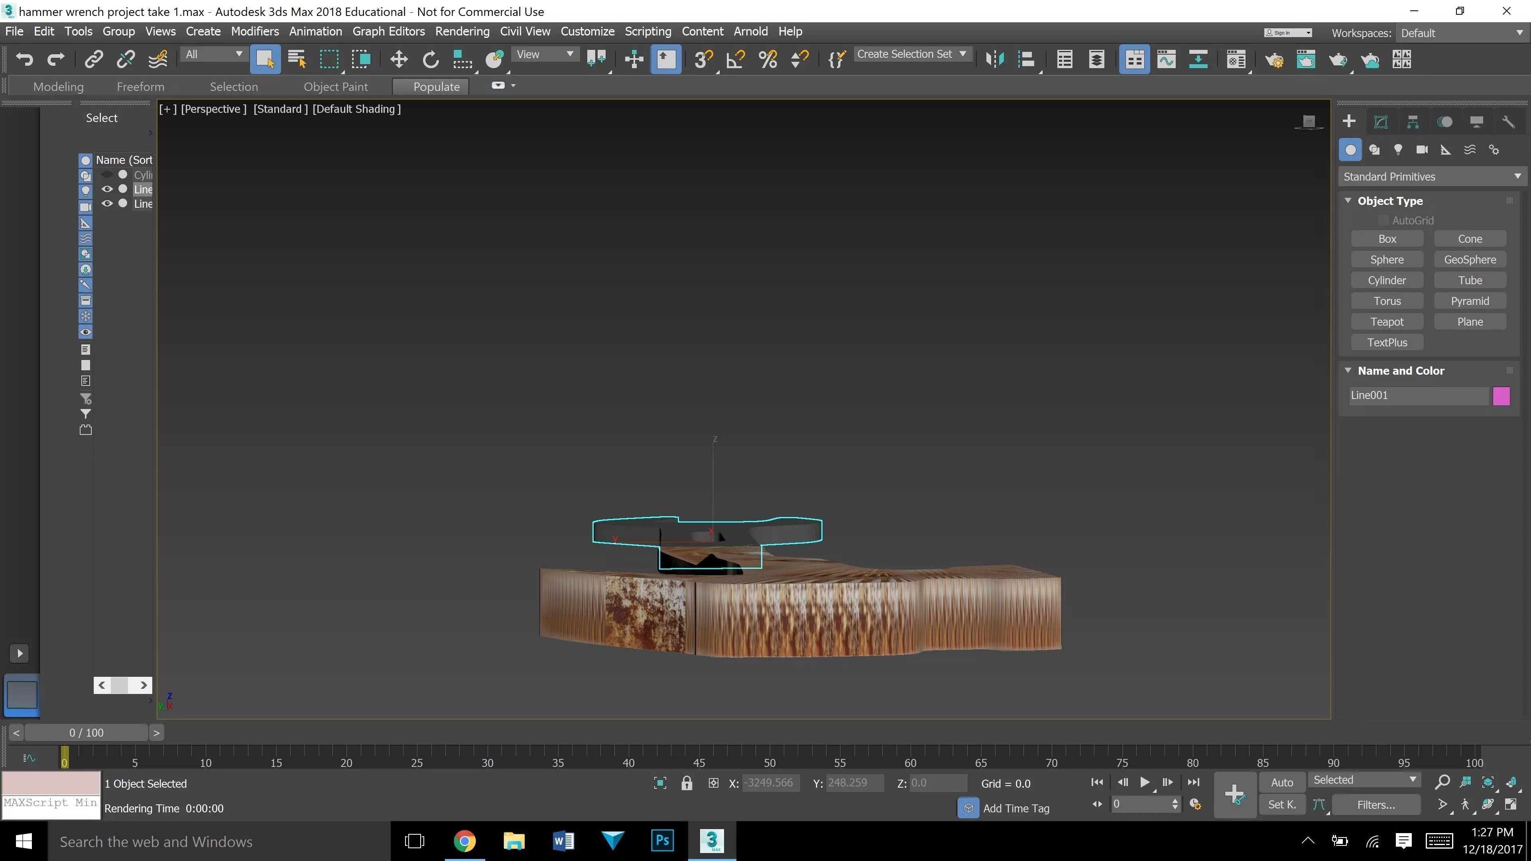
Task: Open the Select by Name dialog
Action: click(297, 59)
